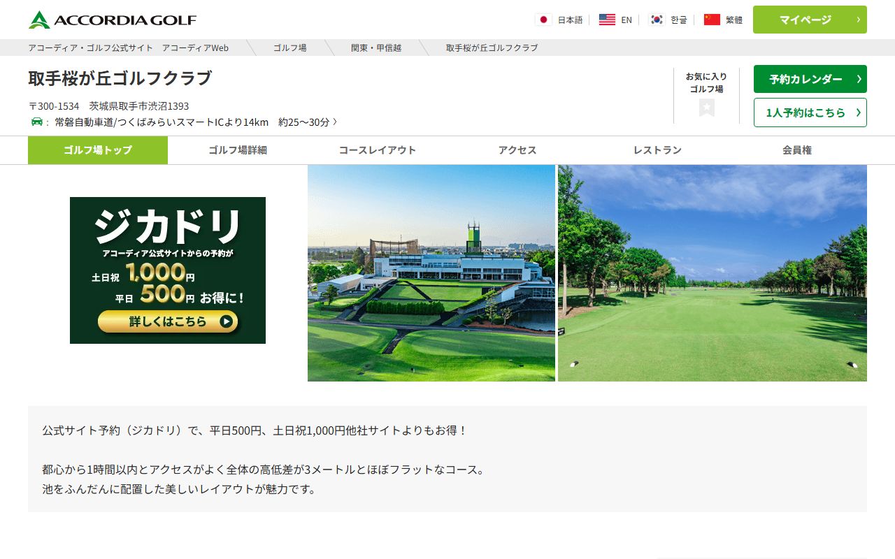Switch language to 日本語
The height and width of the screenshot is (559, 895).
pyautogui.click(x=570, y=20)
